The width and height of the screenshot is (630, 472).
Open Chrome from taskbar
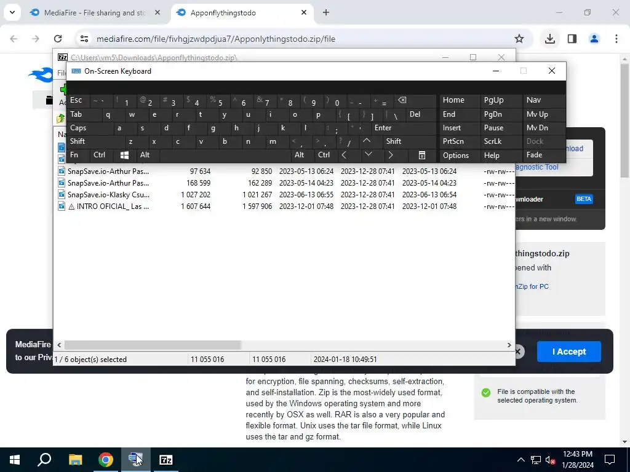(x=106, y=460)
